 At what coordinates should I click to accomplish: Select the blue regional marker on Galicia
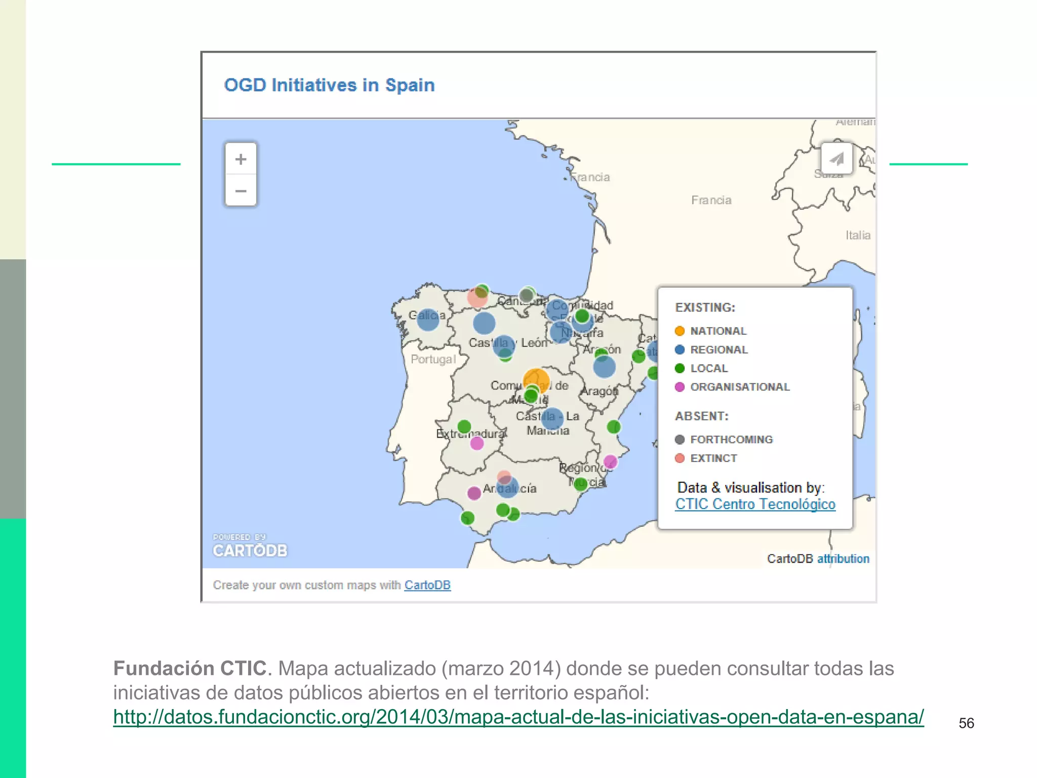point(428,320)
